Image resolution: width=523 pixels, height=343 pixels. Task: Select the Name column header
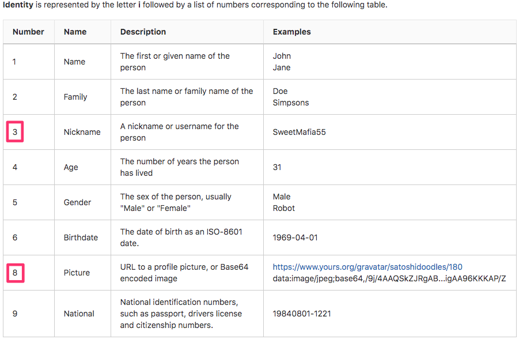click(x=75, y=32)
